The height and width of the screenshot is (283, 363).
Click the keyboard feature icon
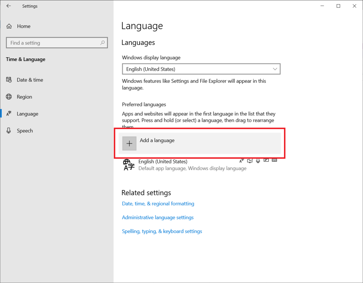coord(274,160)
